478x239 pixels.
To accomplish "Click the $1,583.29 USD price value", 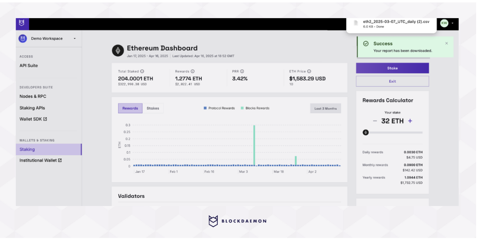I will [307, 79].
